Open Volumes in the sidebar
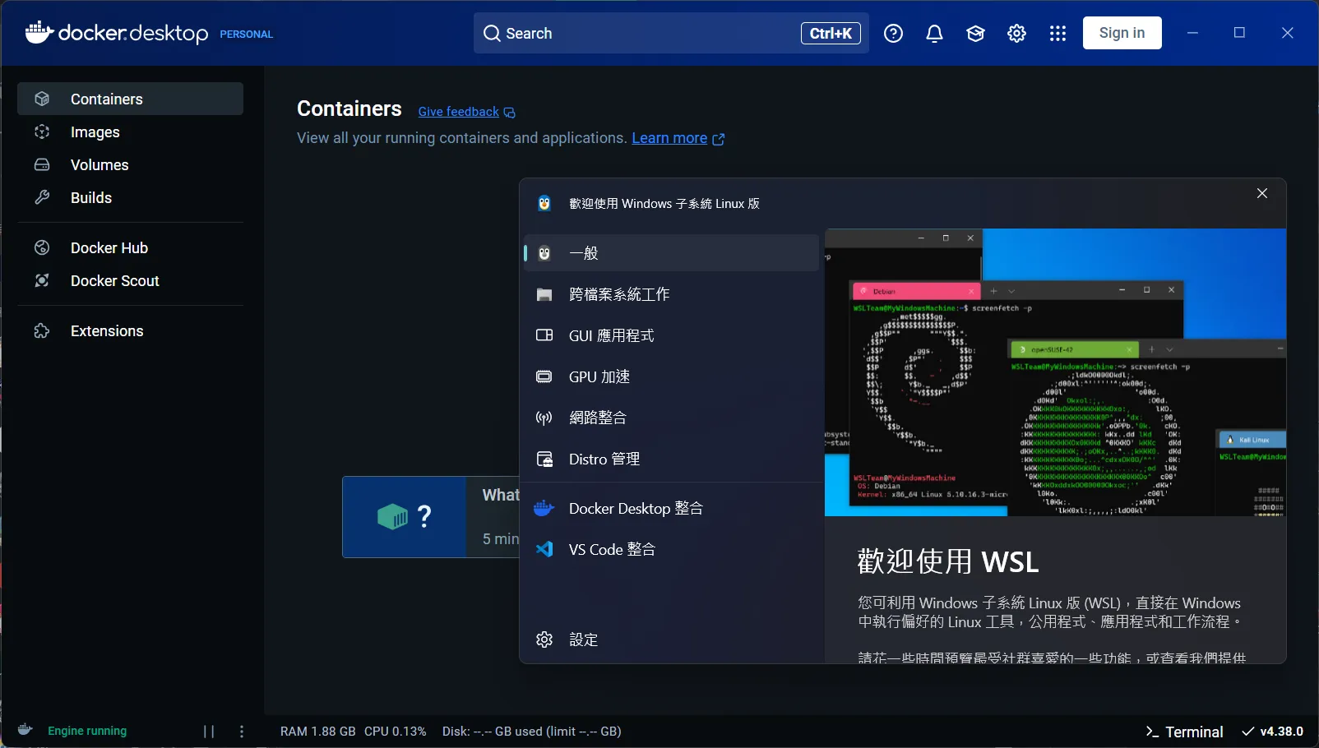The height and width of the screenshot is (748, 1319). point(130,164)
